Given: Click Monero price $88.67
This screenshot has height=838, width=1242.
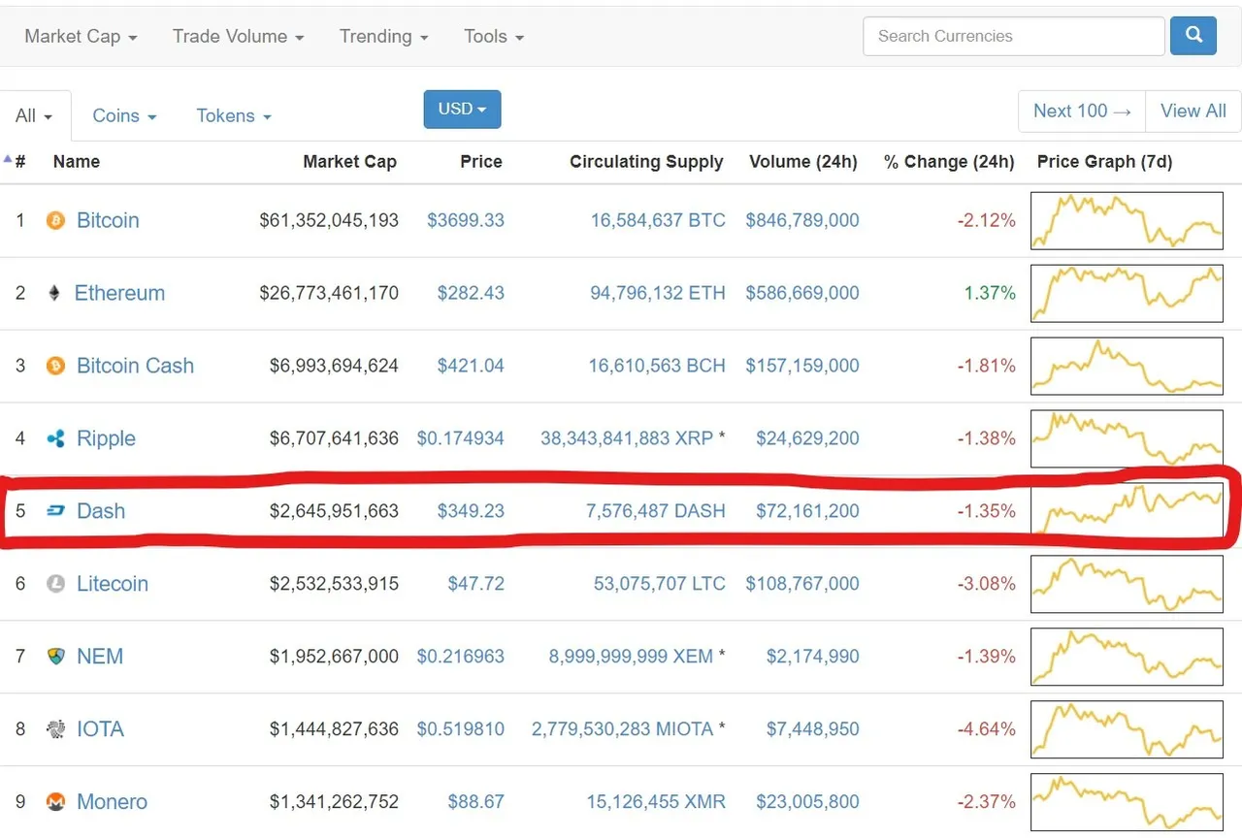Looking at the screenshot, I should 475,802.
